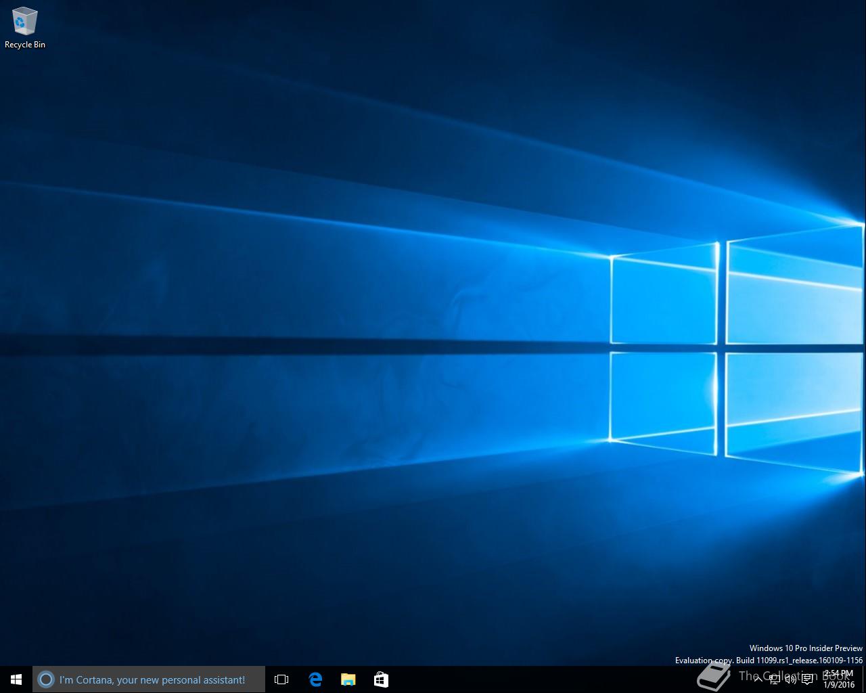This screenshot has width=866, height=693.
Task: Expand the hidden system tray icons
Action: [758, 679]
